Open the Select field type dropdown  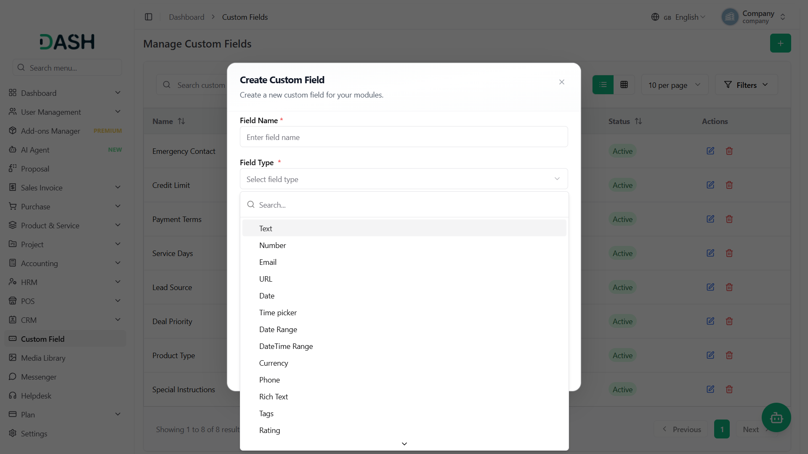coord(404,179)
